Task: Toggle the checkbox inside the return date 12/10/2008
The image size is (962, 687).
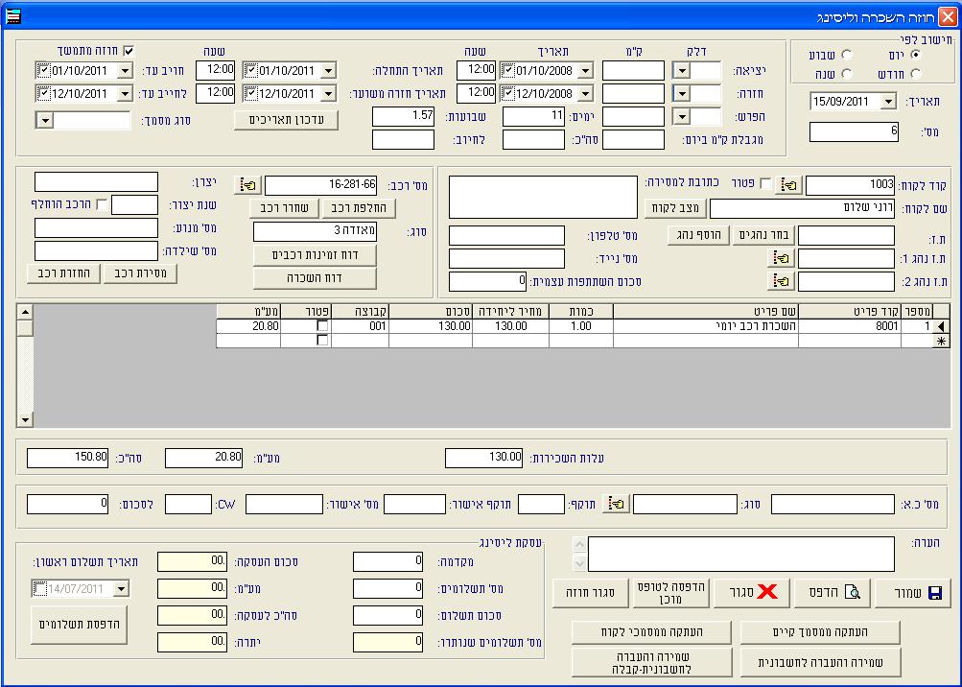Action: pyautogui.click(x=507, y=93)
